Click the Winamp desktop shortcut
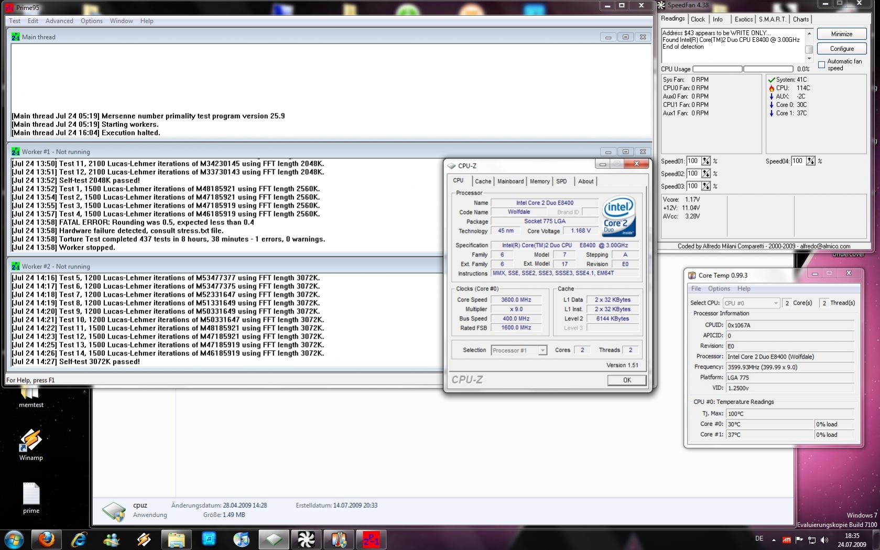This screenshot has height=550, width=880. click(x=31, y=445)
